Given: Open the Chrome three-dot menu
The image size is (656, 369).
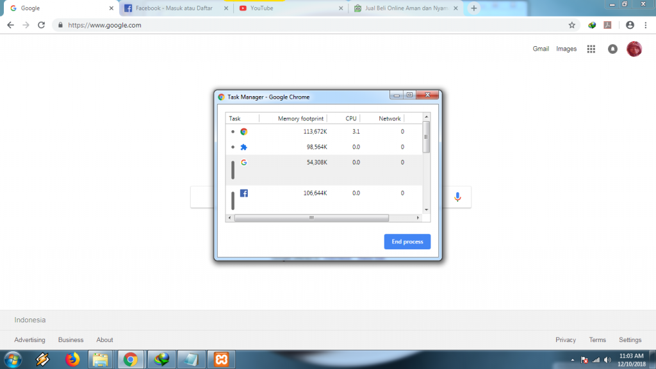Looking at the screenshot, I should pos(646,25).
